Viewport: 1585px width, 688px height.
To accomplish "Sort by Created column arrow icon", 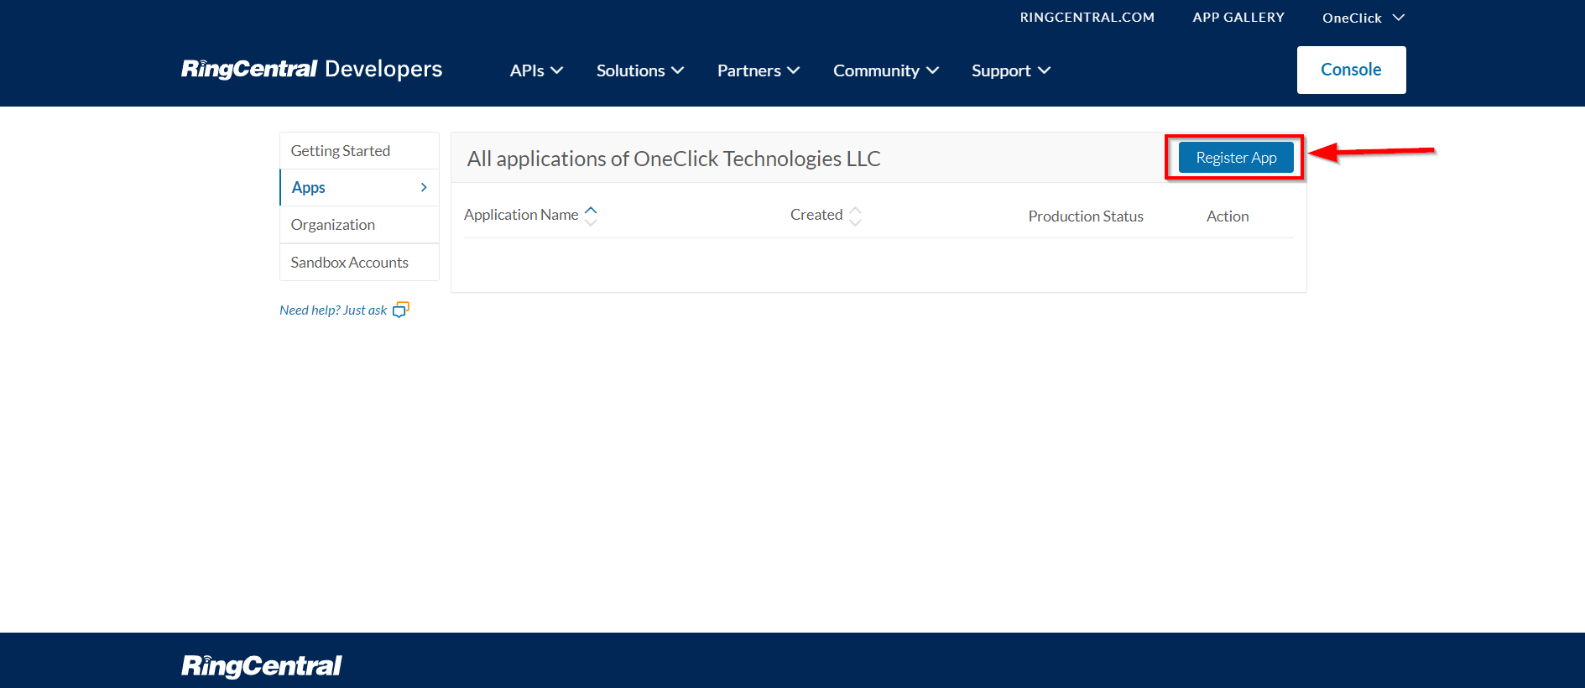I will pyautogui.click(x=855, y=216).
